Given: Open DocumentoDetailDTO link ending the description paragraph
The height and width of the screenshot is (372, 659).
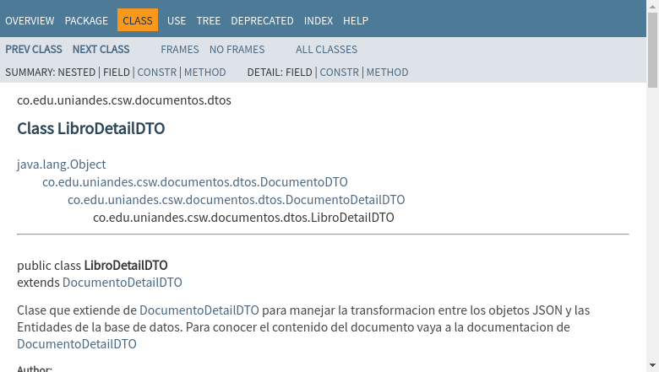Looking at the screenshot, I should [77, 344].
